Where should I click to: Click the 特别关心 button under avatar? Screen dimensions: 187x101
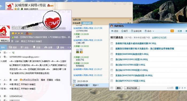point(5,41)
